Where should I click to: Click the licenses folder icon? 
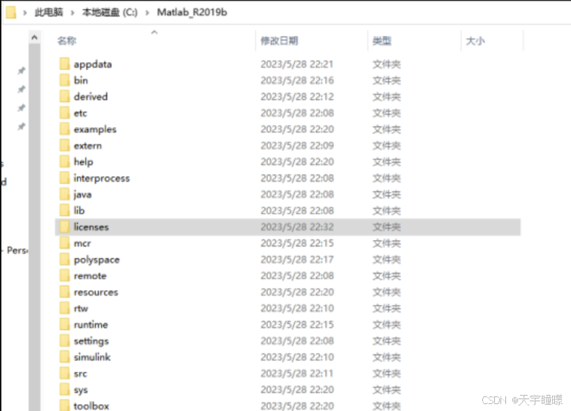[64, 227]
